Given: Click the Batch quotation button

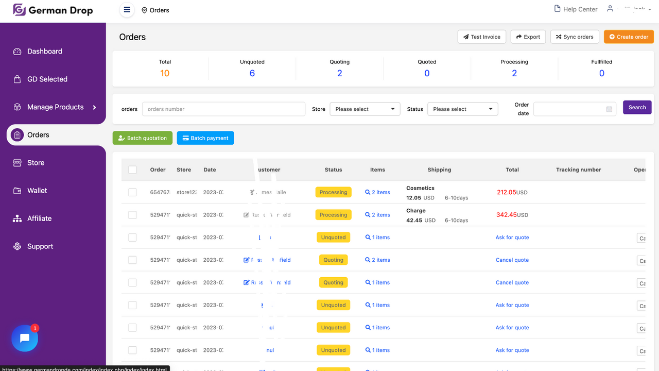Looking at the screenshot, I should [x=143, y=138].
